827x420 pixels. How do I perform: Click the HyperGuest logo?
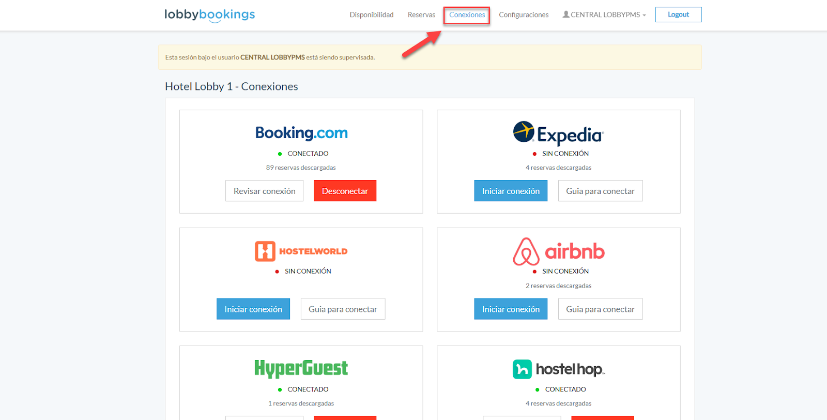pos(301,369)
